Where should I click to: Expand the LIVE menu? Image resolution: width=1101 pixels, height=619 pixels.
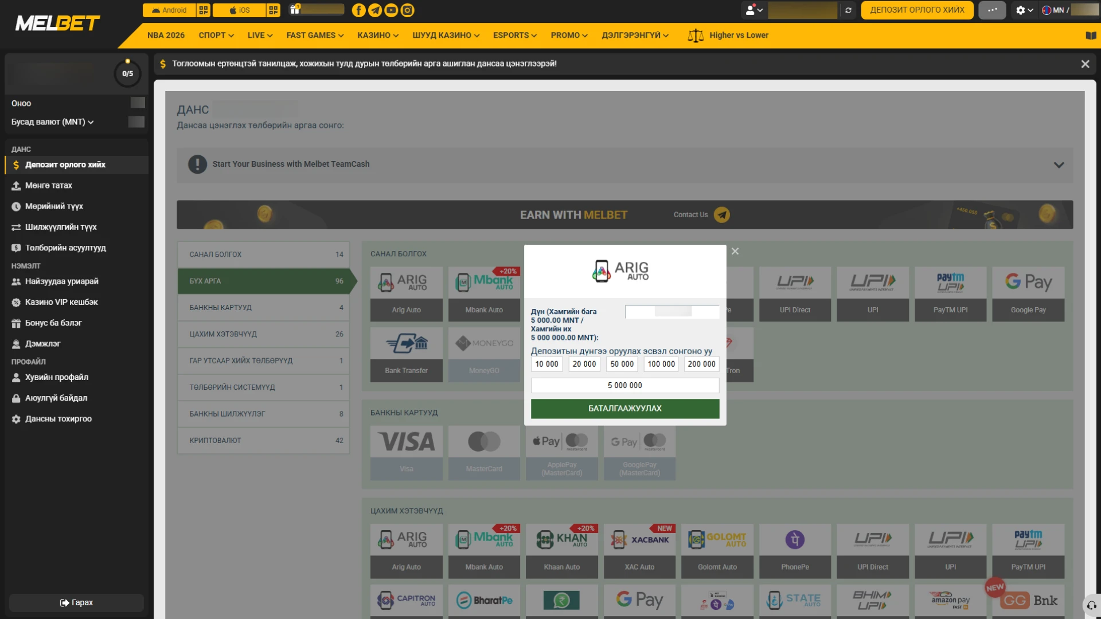260,36
